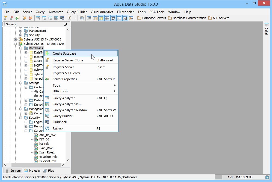Screen dimensions: 272x182
Task: Open the Tools submenu in the context menu
Action: click(81, 85)
